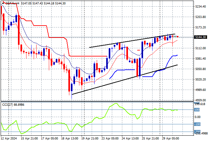Click the 5081.40 price axis label
Viewport: 208px width, 142px height.
pos(200,58)
